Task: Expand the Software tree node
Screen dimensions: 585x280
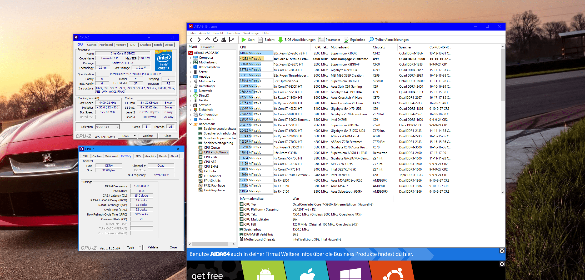Action: coord(190,105)
